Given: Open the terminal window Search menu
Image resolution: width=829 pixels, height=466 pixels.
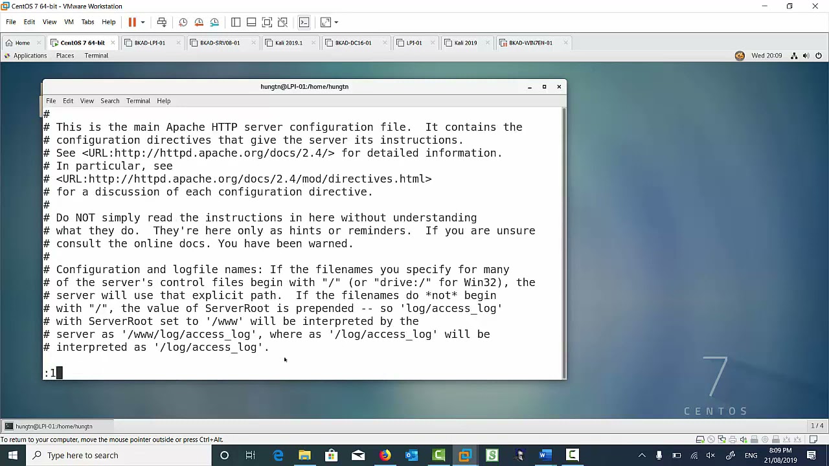Looking at the screenshot, I should (x=109, y=101).
